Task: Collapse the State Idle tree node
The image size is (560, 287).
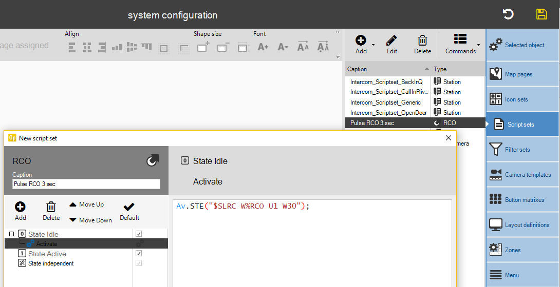Action: point(12,234)
